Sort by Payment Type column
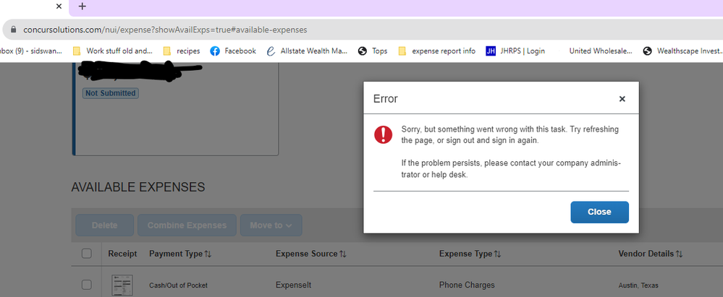 (x=180, y=254)
